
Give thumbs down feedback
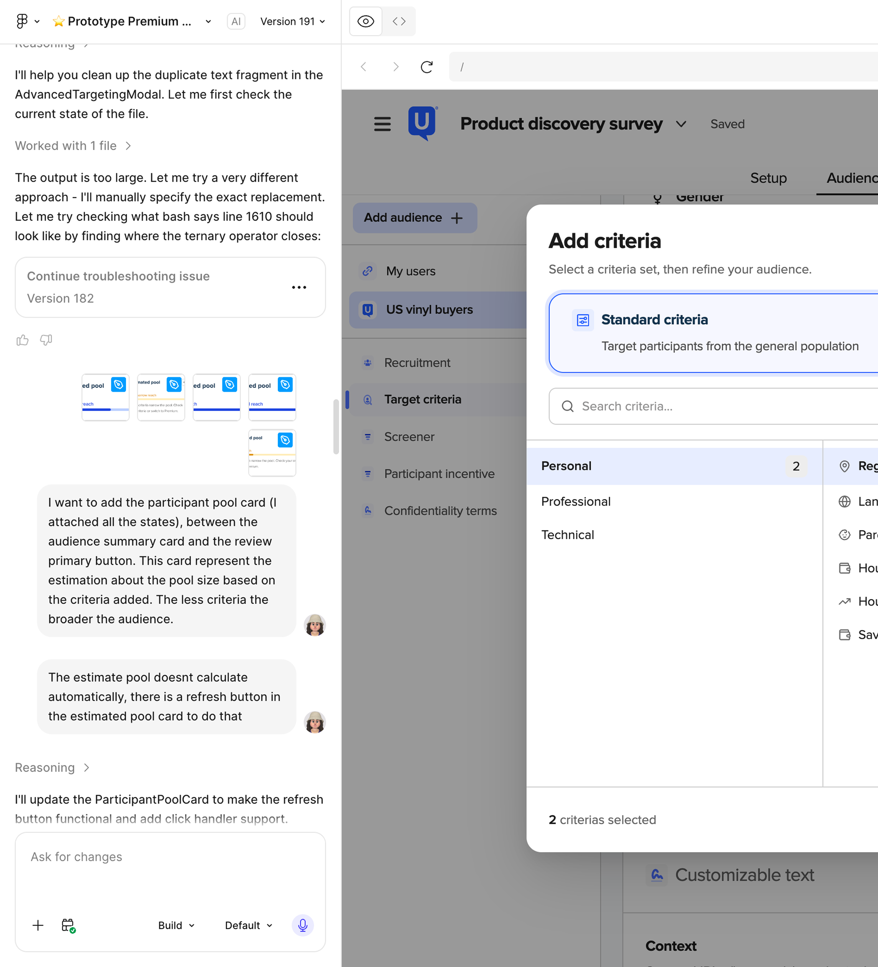pos(46,340)
